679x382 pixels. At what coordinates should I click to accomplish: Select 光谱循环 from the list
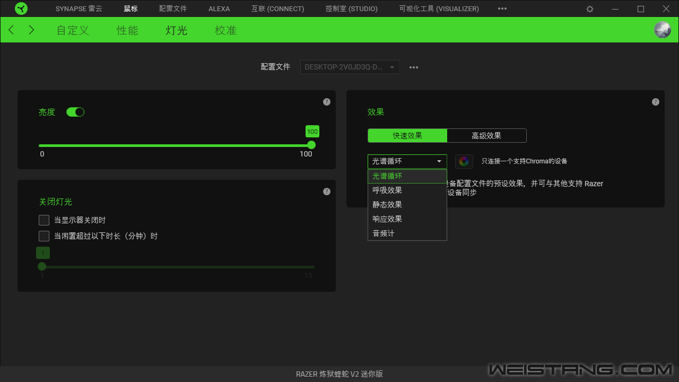click(x=407, y=176)
